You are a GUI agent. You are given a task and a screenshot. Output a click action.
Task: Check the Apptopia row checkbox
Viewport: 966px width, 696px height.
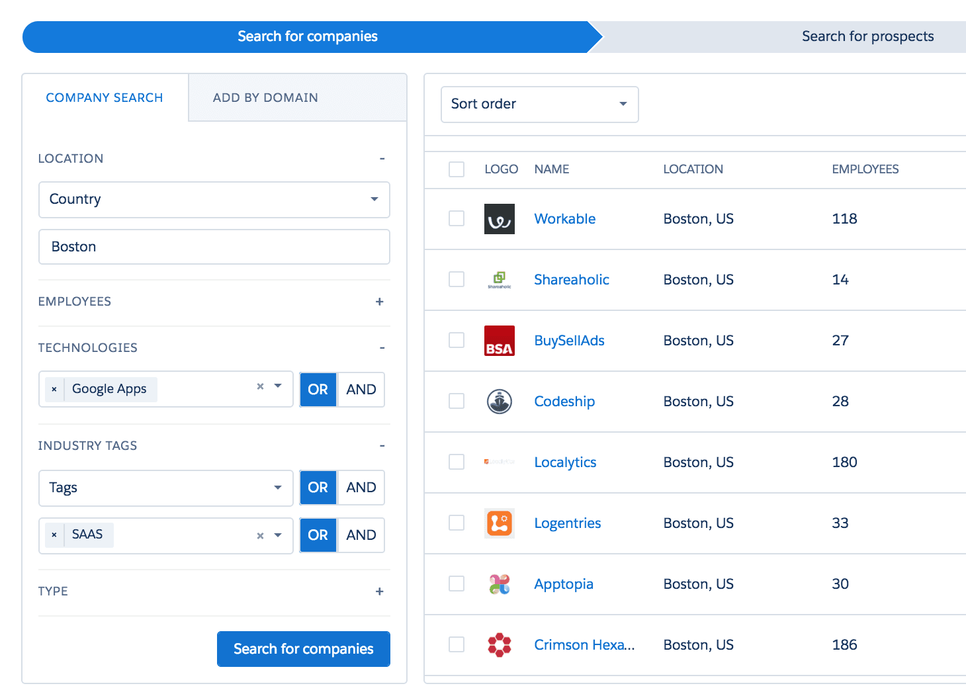[457, 584]
